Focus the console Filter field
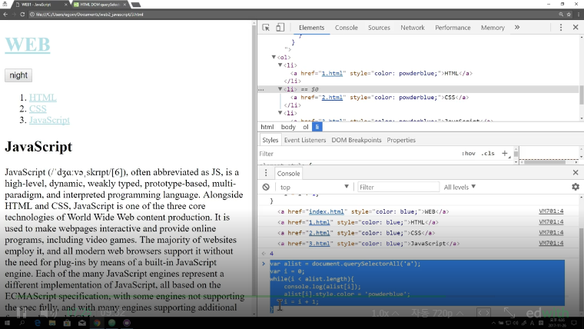This screenshot has width=584, height=329. (x=398, y=187)
